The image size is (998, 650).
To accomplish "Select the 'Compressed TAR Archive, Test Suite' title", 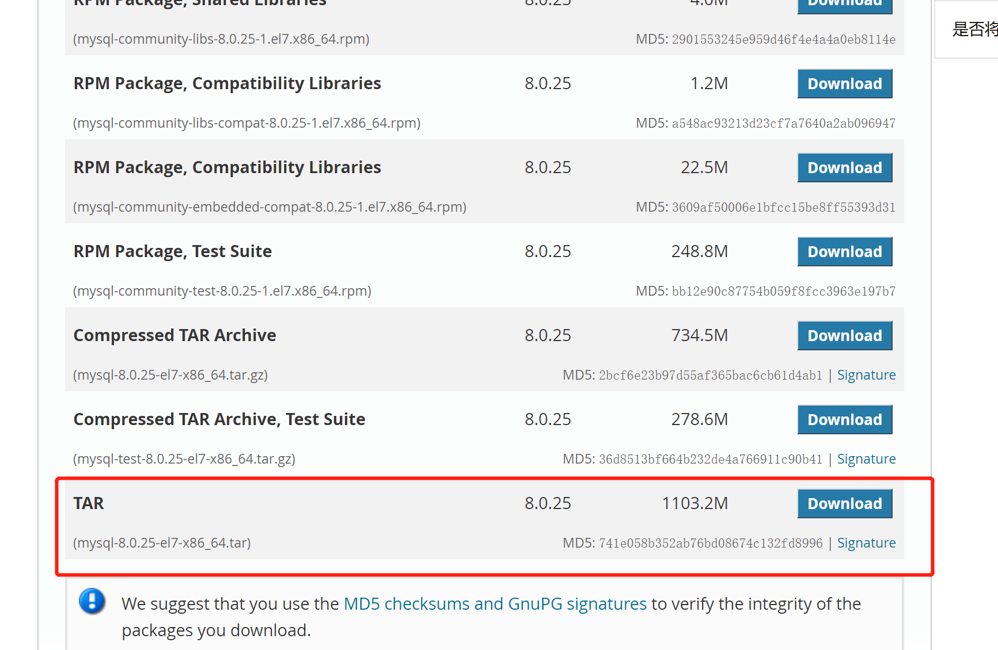I will 219,419.
